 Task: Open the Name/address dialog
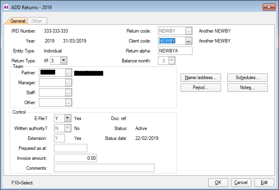(200, 78)
